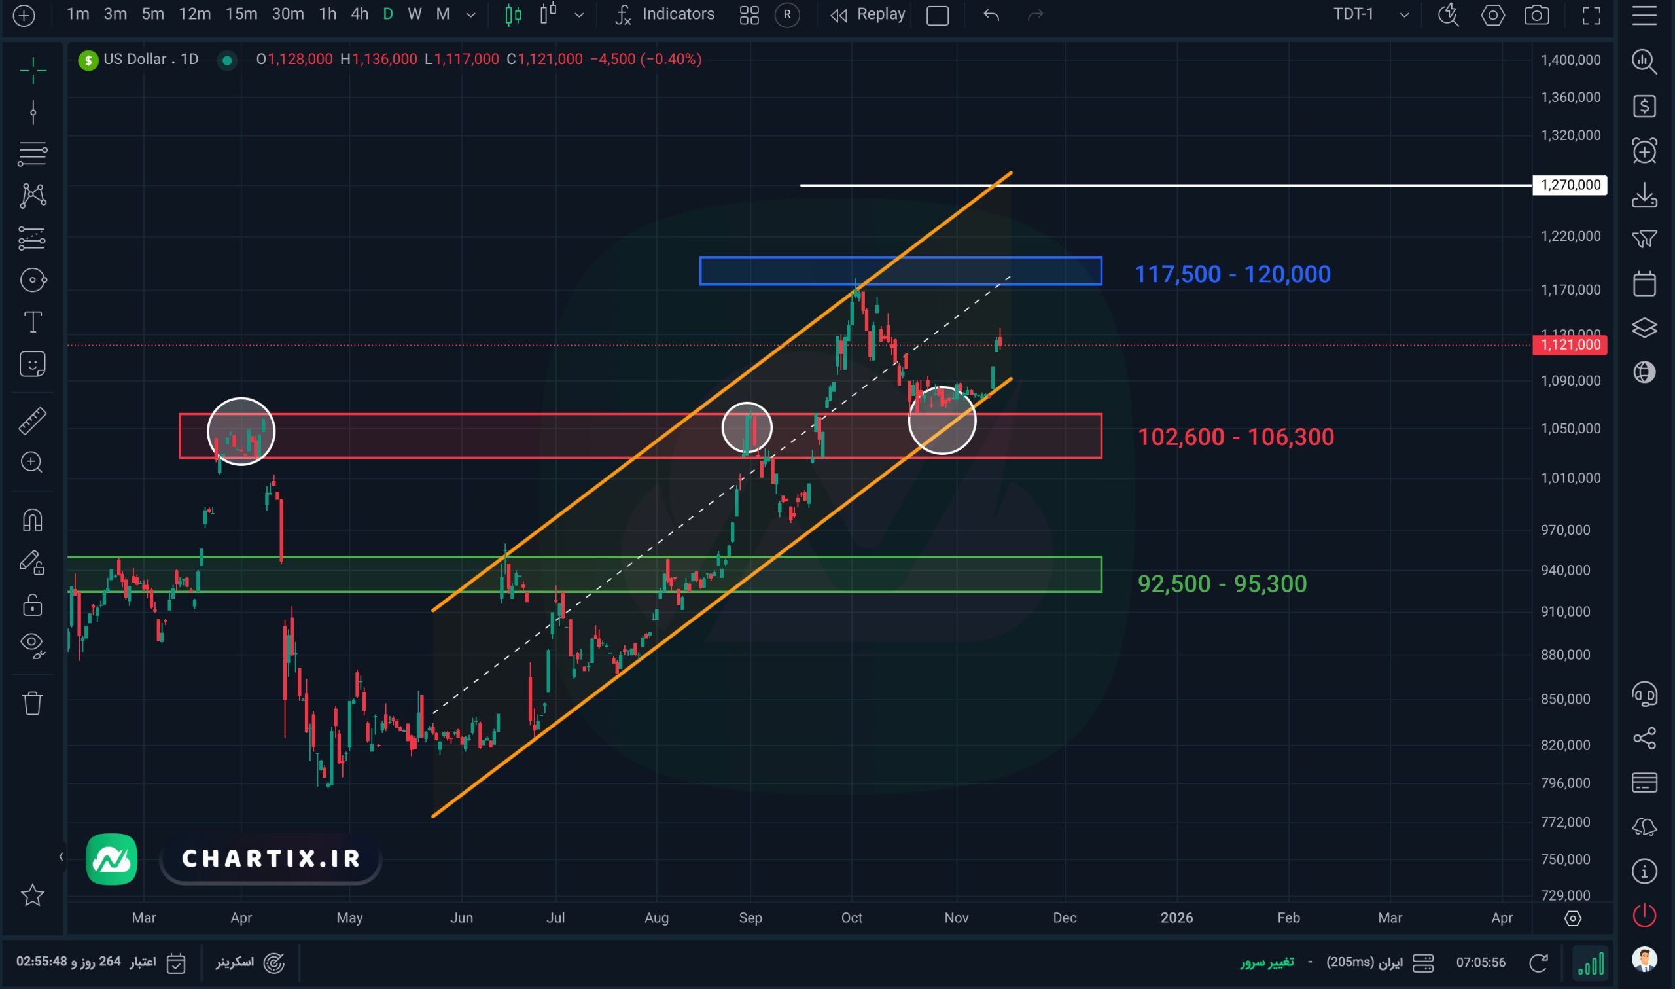This screenshot has width=1675, height=989.
Task: Hide all drawings with the eye icon
Action: [x=32, y=644]
